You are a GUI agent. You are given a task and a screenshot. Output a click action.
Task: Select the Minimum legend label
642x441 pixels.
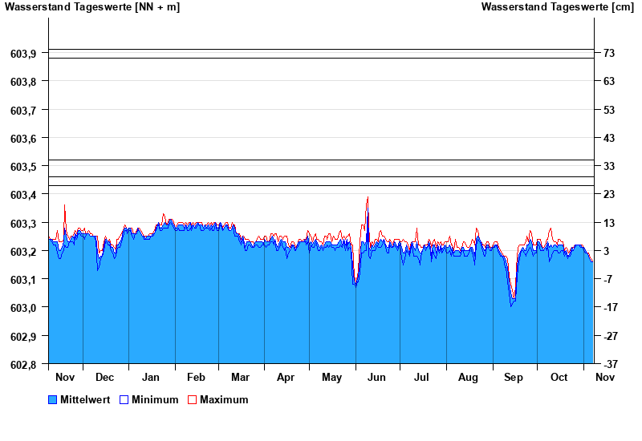155,399
